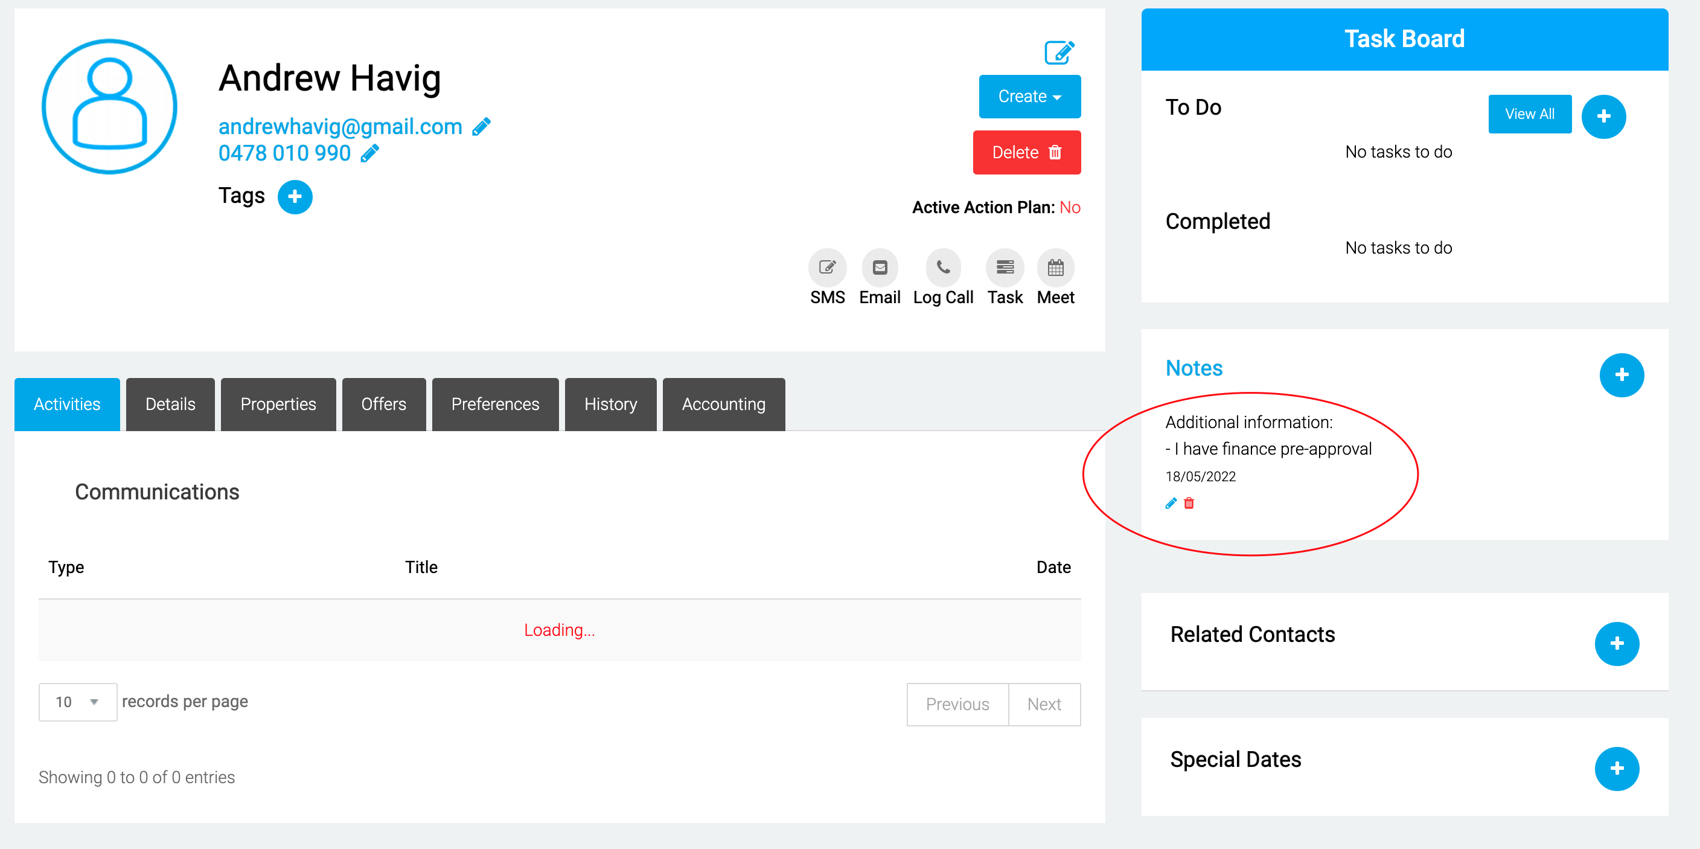Sort communications by Type column

click(66, 567)
